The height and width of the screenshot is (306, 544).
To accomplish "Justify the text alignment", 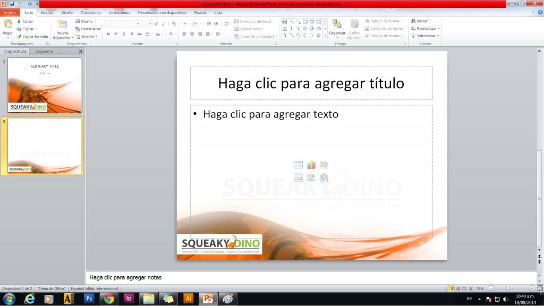I will 208,34.
